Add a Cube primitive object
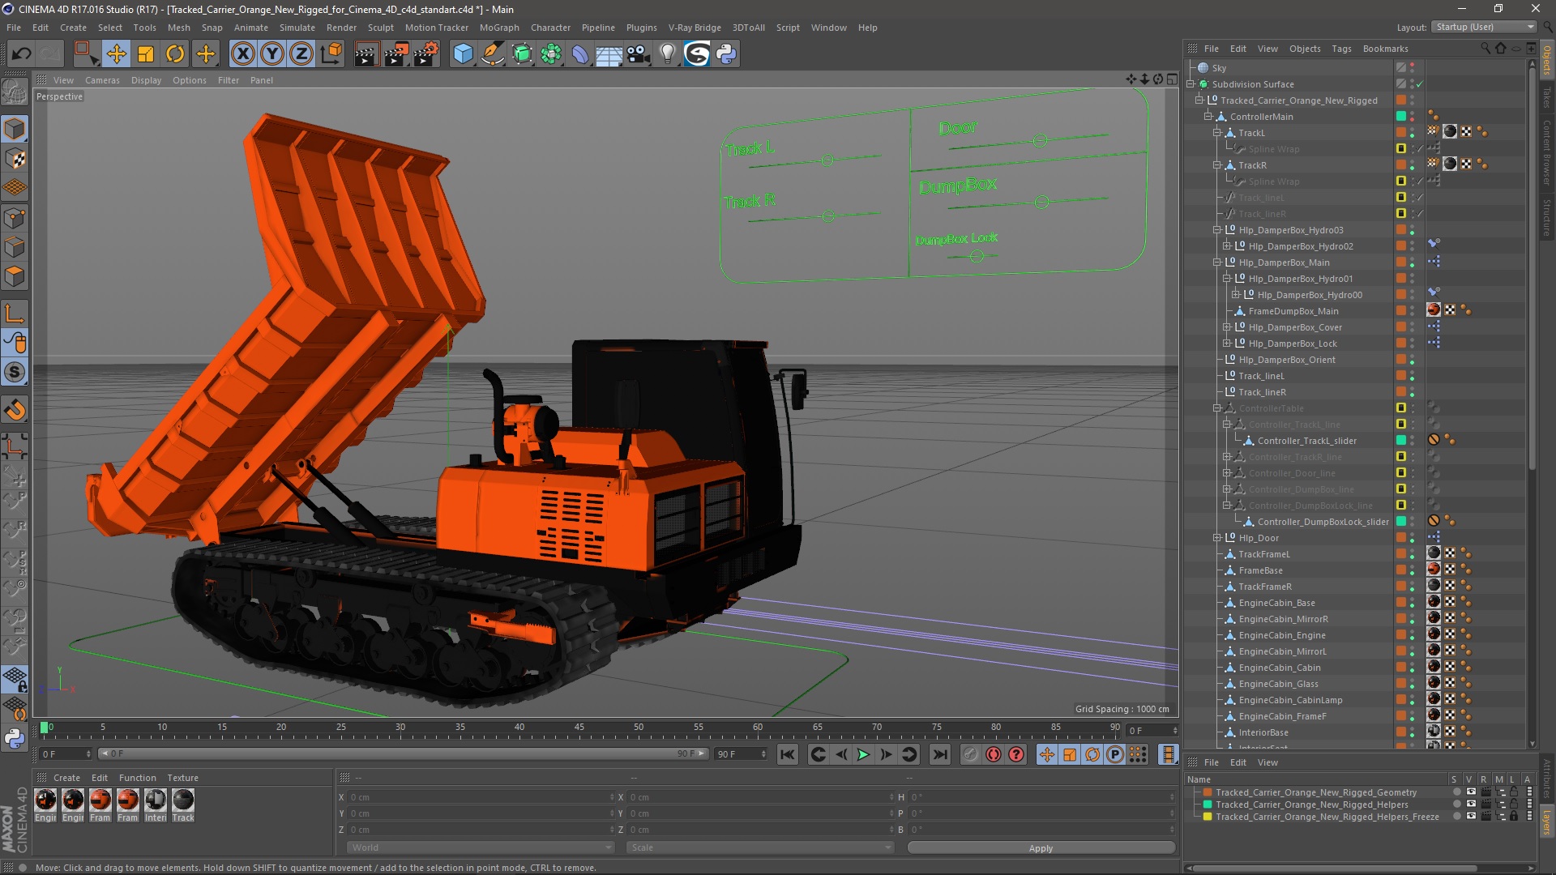Screen dimensions: 1556x875 pyautogui.click(x=463, y=54)
